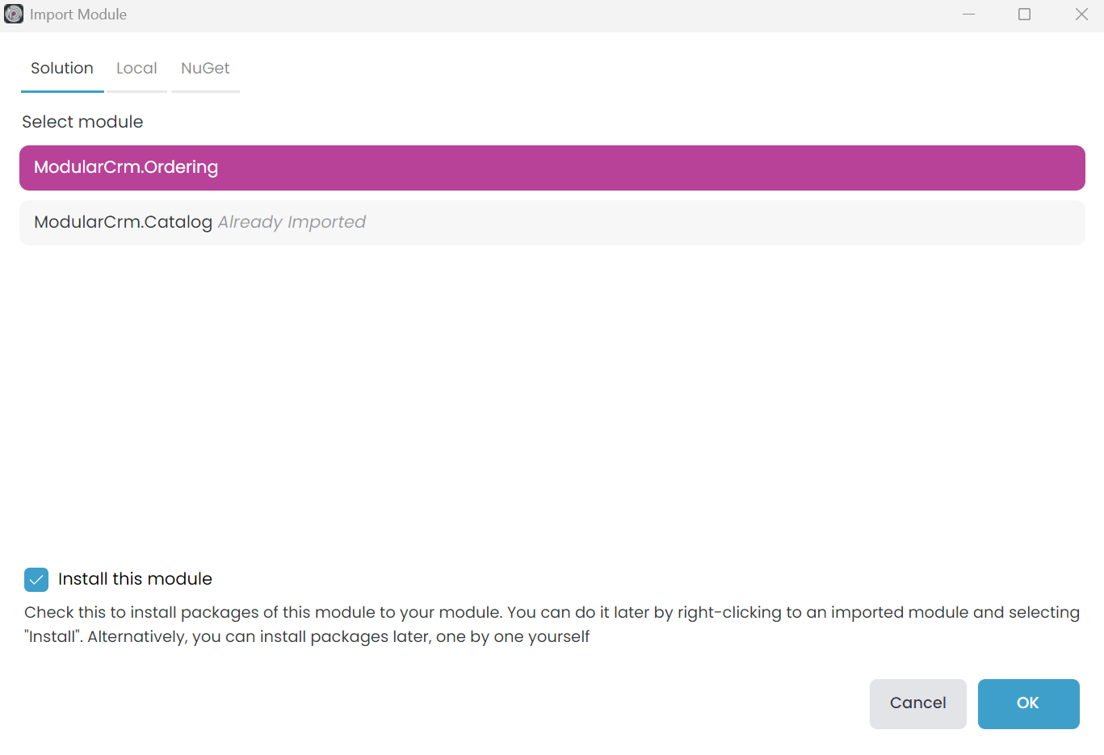Image resolution: width=1104 pixels, height=755 pixels.
Task: Select the Solution tab
Action: tap(61, 68)
